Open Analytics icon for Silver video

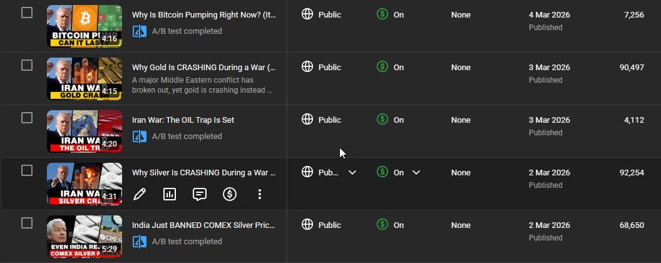click(170, 194)
